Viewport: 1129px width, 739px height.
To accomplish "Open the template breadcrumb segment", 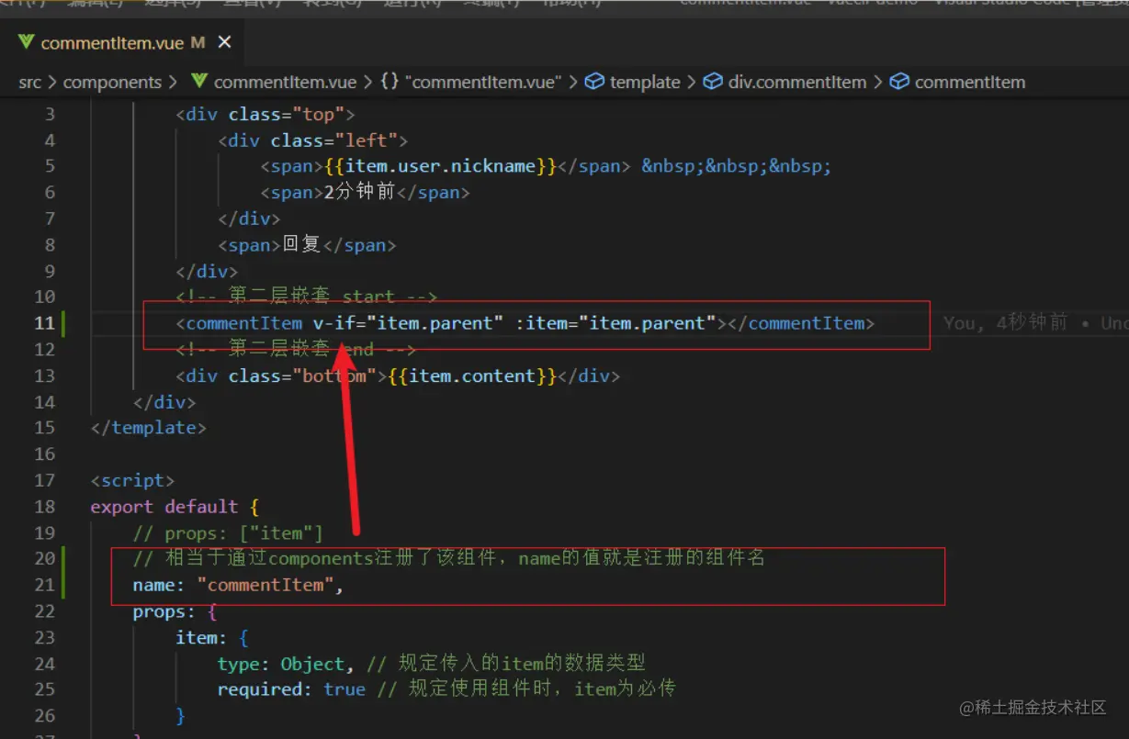I will [645, 82].
